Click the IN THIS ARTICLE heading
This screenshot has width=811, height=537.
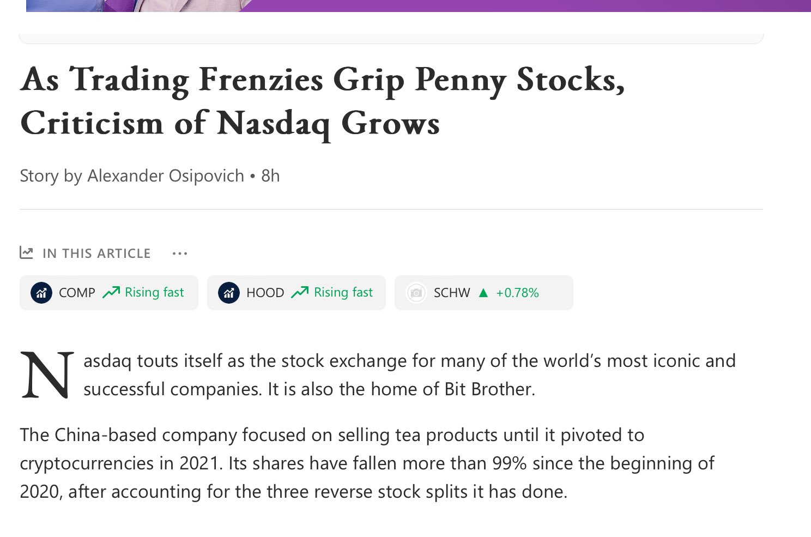coord(96,254)
